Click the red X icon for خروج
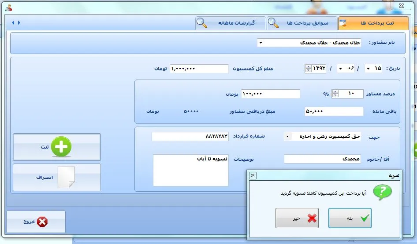Screen dimensions: 417x244 pos(42,222)
